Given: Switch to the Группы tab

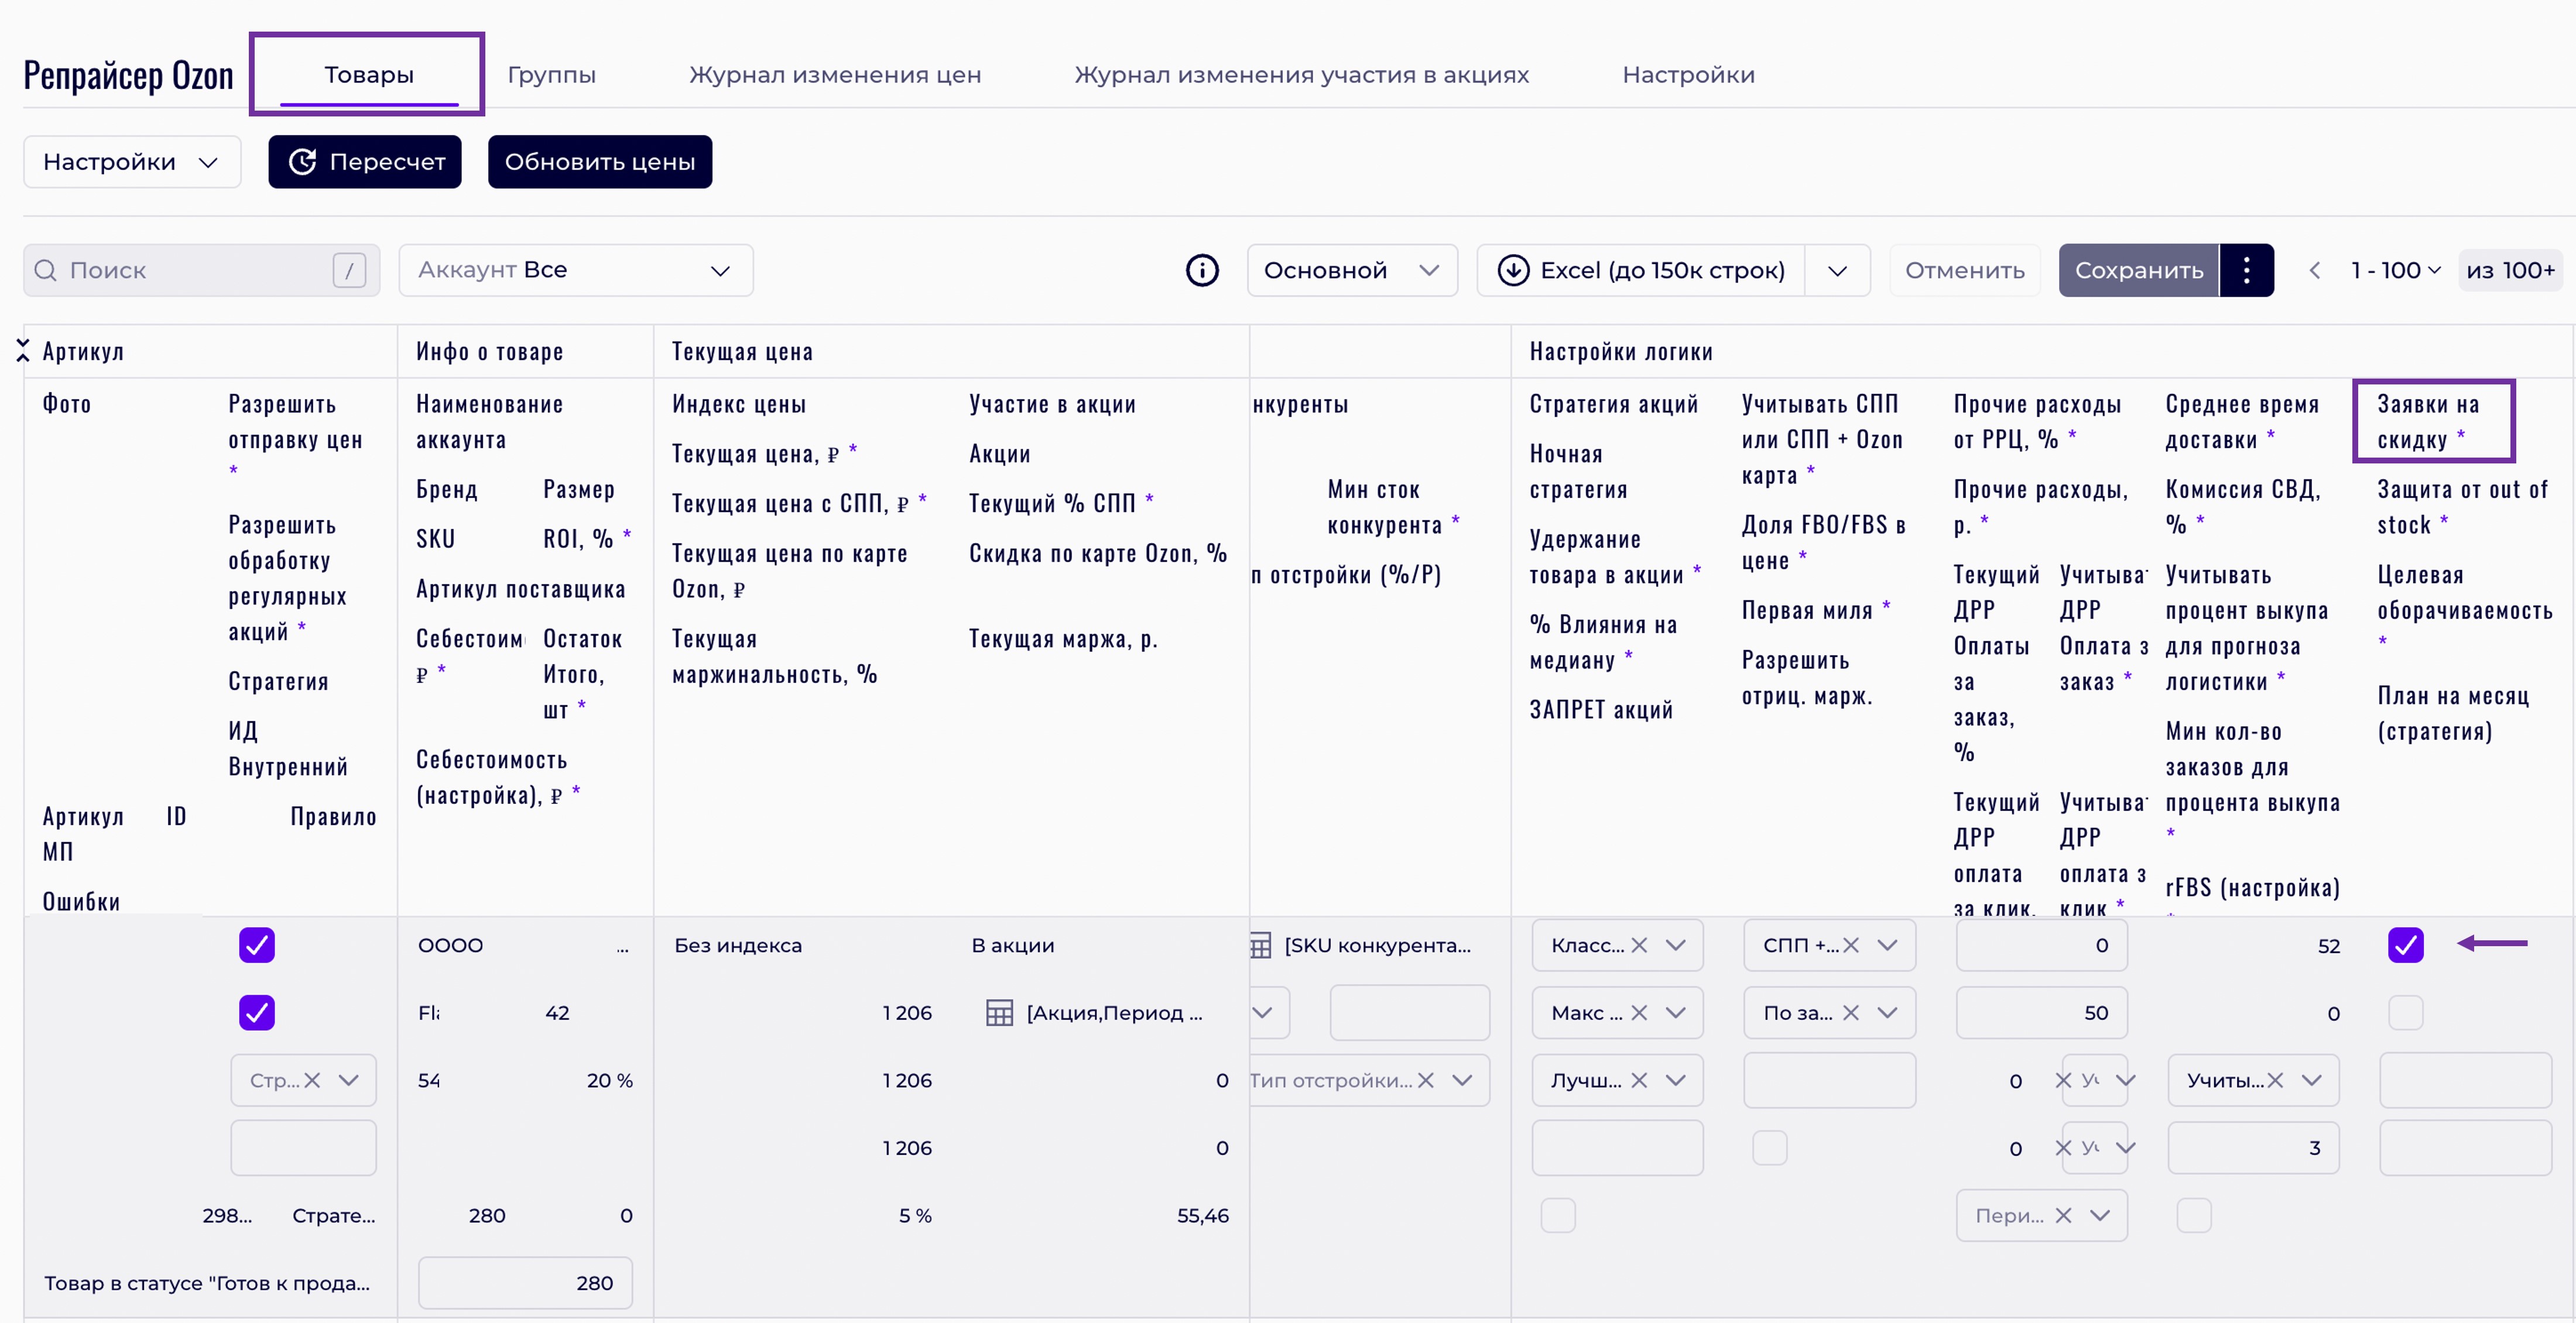Looking at the screenshot, I should coord(551,75).
